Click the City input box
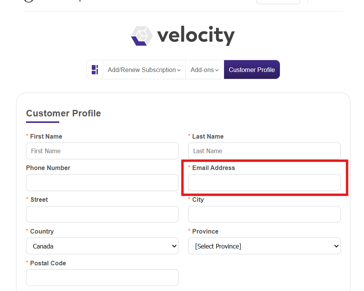The width and height of the screenshot is (364, 291). click(264, 214)
